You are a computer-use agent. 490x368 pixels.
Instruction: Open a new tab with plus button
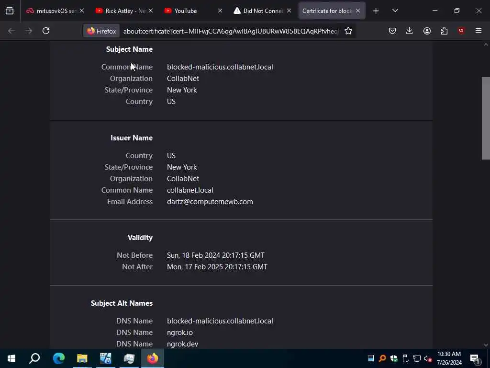click(x=376, y=11)
